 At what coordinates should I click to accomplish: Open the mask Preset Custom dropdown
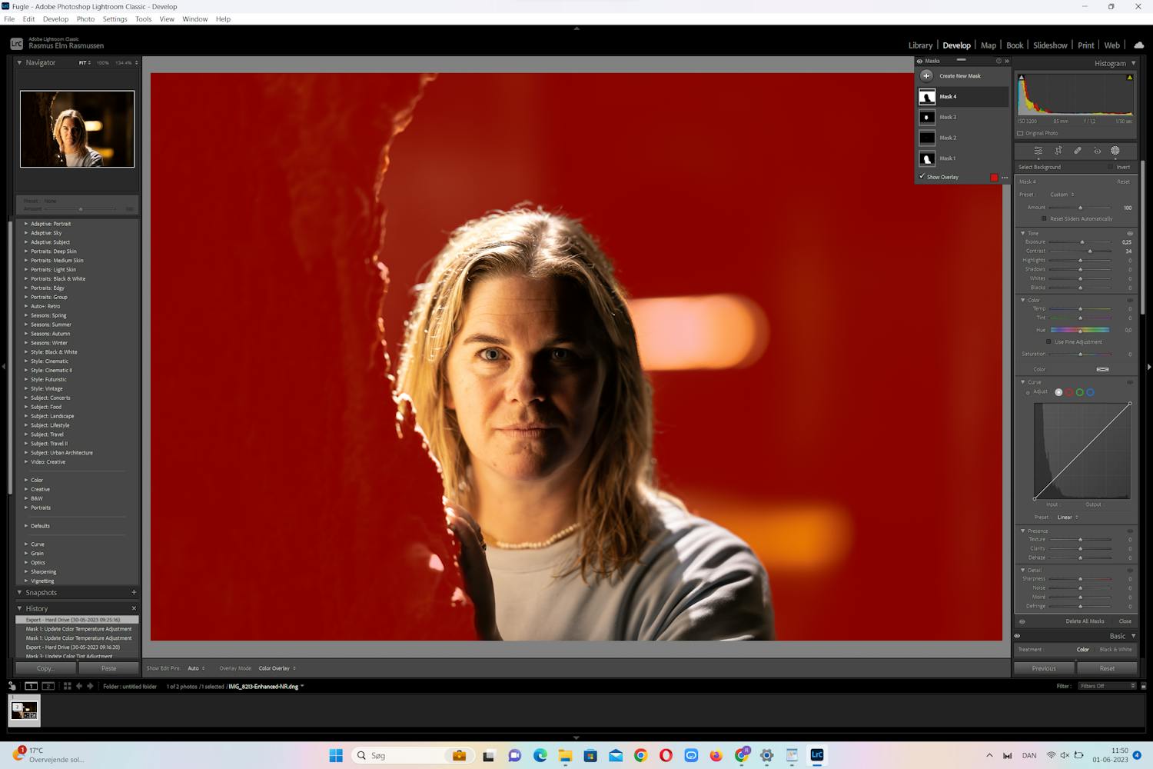(1062, 195)
